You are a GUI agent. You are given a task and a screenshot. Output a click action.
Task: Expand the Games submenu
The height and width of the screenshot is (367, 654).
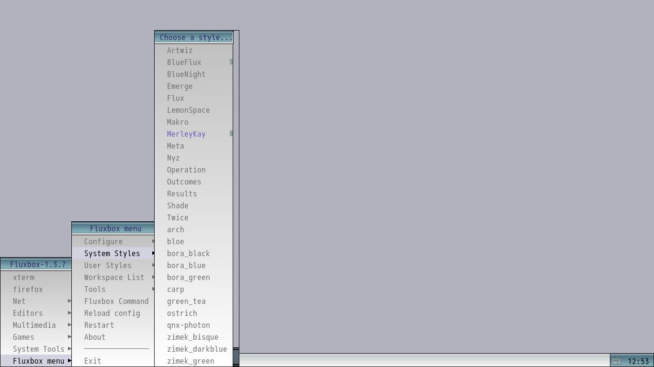pyautogui.click(x=36, y=337)
